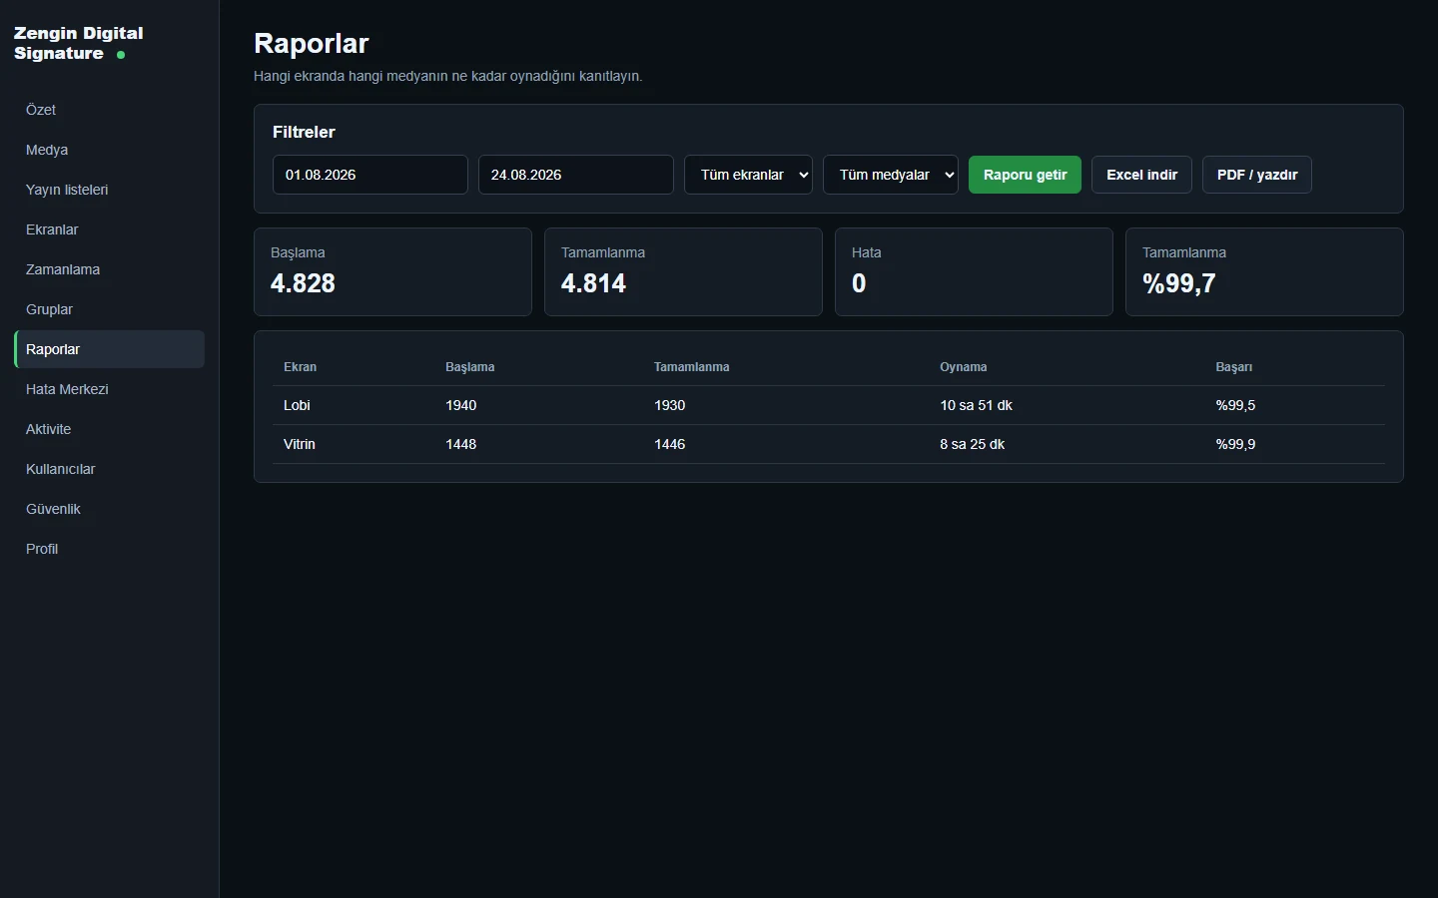Open Kullanıcılar in the sidebar
Image resolution: width=1438 pixels, height=898 pixels.
(109, 469)
